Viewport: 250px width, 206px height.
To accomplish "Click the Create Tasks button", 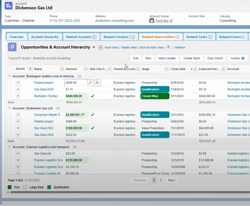I will (192, 58).
